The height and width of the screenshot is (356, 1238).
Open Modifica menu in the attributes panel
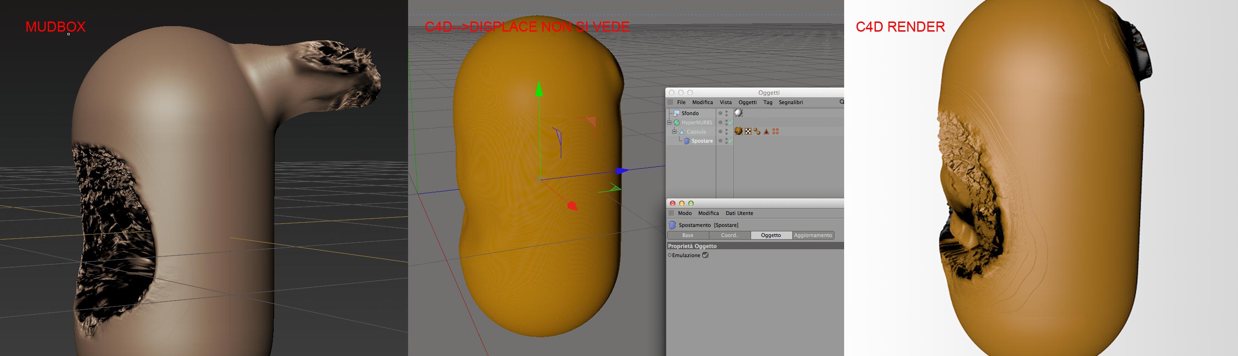click(708, 214)
